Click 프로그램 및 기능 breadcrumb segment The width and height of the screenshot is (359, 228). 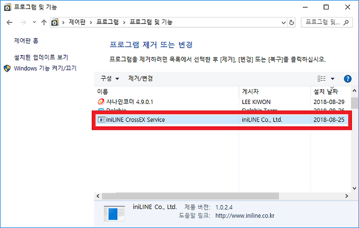tap(151, 22)
